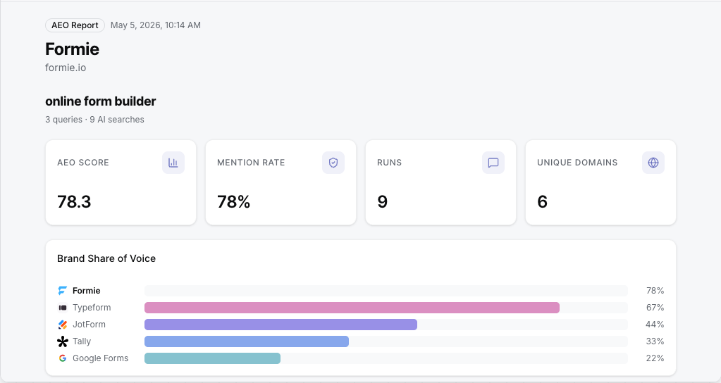
Task: Click the AEO Score bar chart icon
Action: coord(173,163)
